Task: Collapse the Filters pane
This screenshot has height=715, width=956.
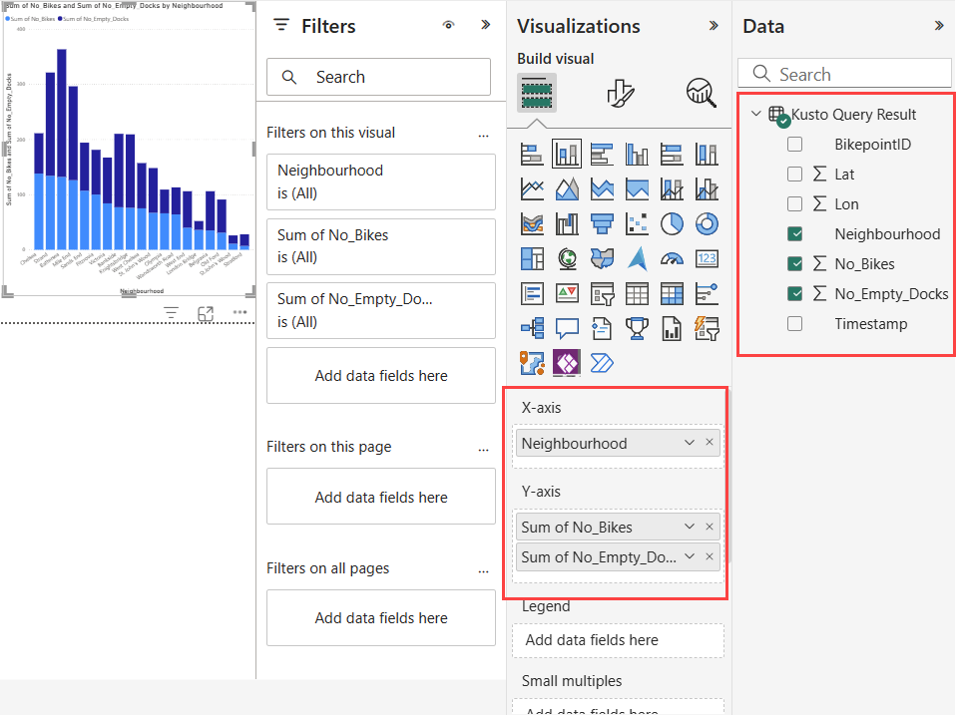Action: pyautogui.click(x=485, y=25)
